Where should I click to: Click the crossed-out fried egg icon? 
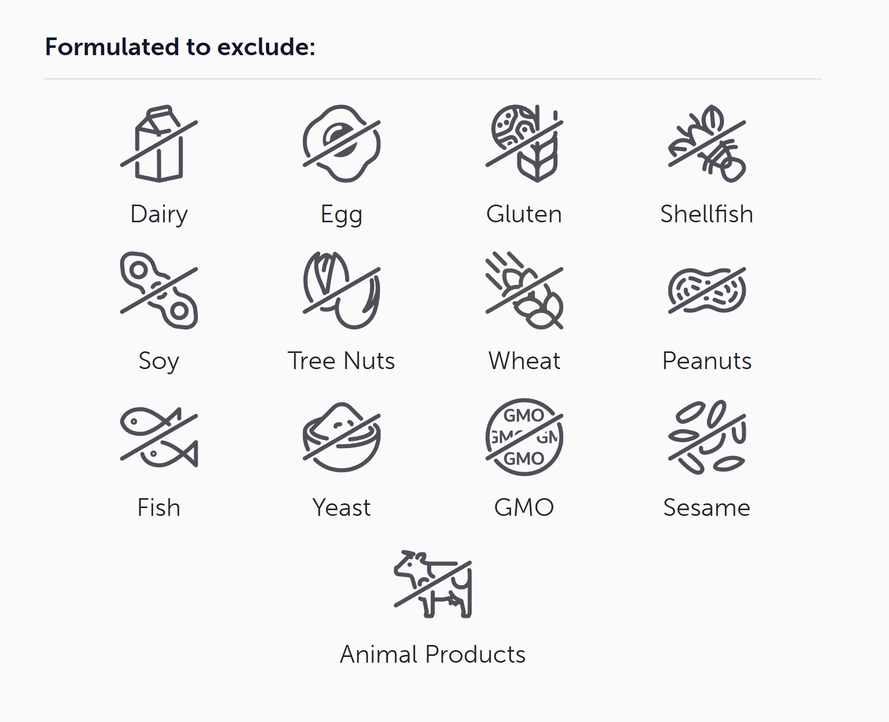coord(341,144)
